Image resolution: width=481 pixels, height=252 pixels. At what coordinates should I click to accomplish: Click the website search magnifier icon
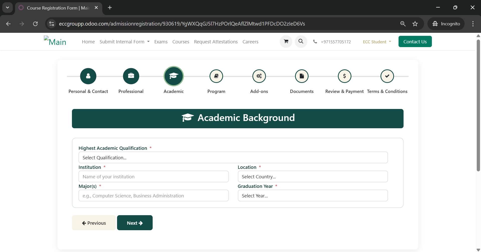pos(301,42)
